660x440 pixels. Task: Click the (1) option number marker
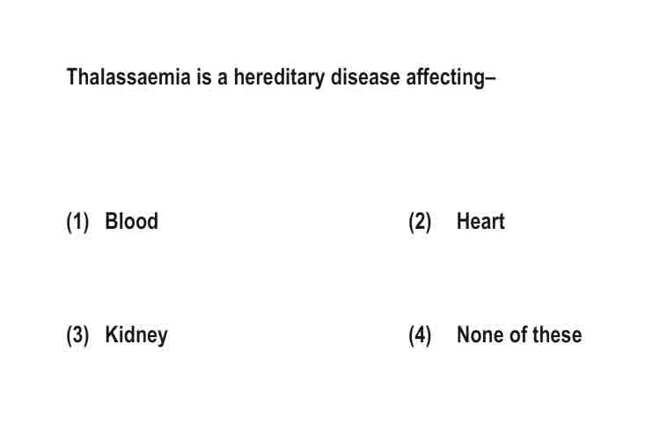tap(77, 222)
